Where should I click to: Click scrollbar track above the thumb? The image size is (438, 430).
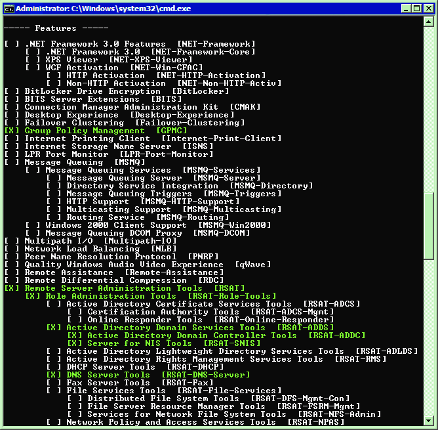tap(428, 109)
